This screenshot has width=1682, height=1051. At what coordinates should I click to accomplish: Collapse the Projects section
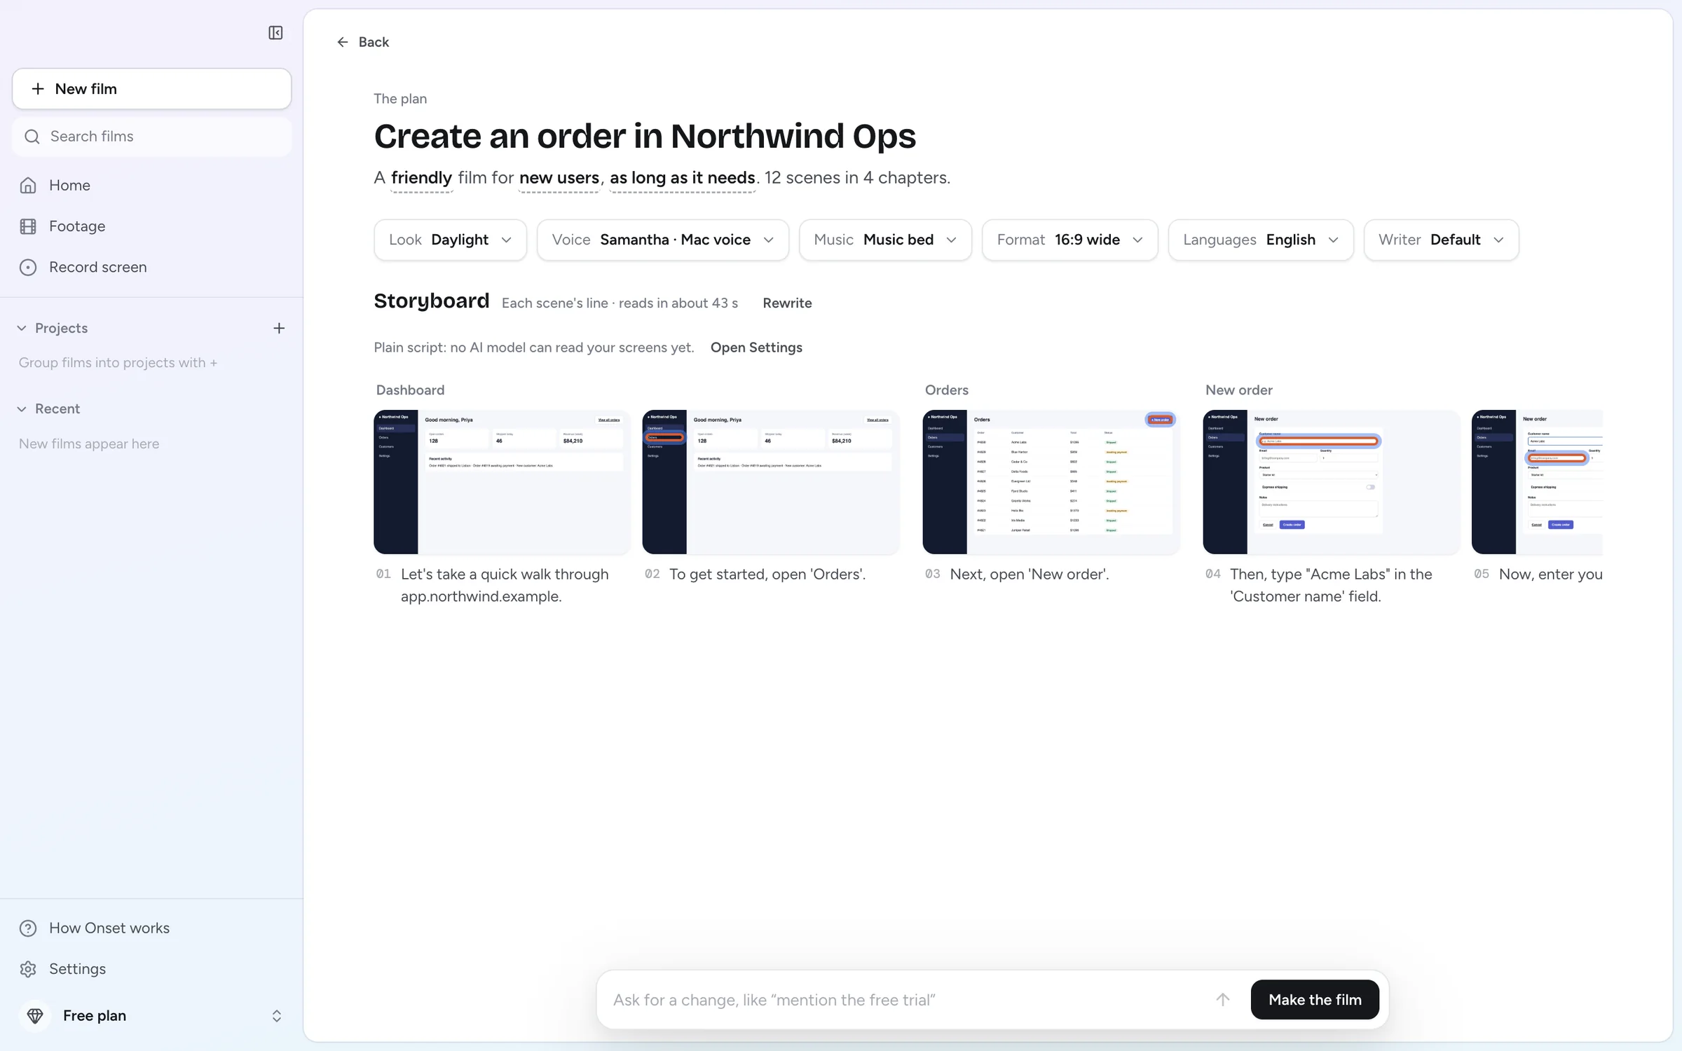point(22,328)
